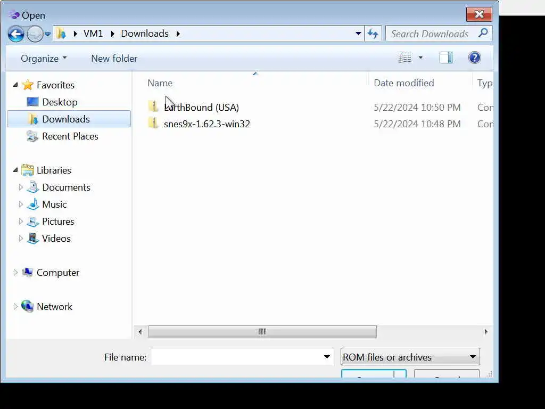This screenshot has width=545, height=409.
Task: Go back using the blue Back arrow
Action: [x=16, y=34]
